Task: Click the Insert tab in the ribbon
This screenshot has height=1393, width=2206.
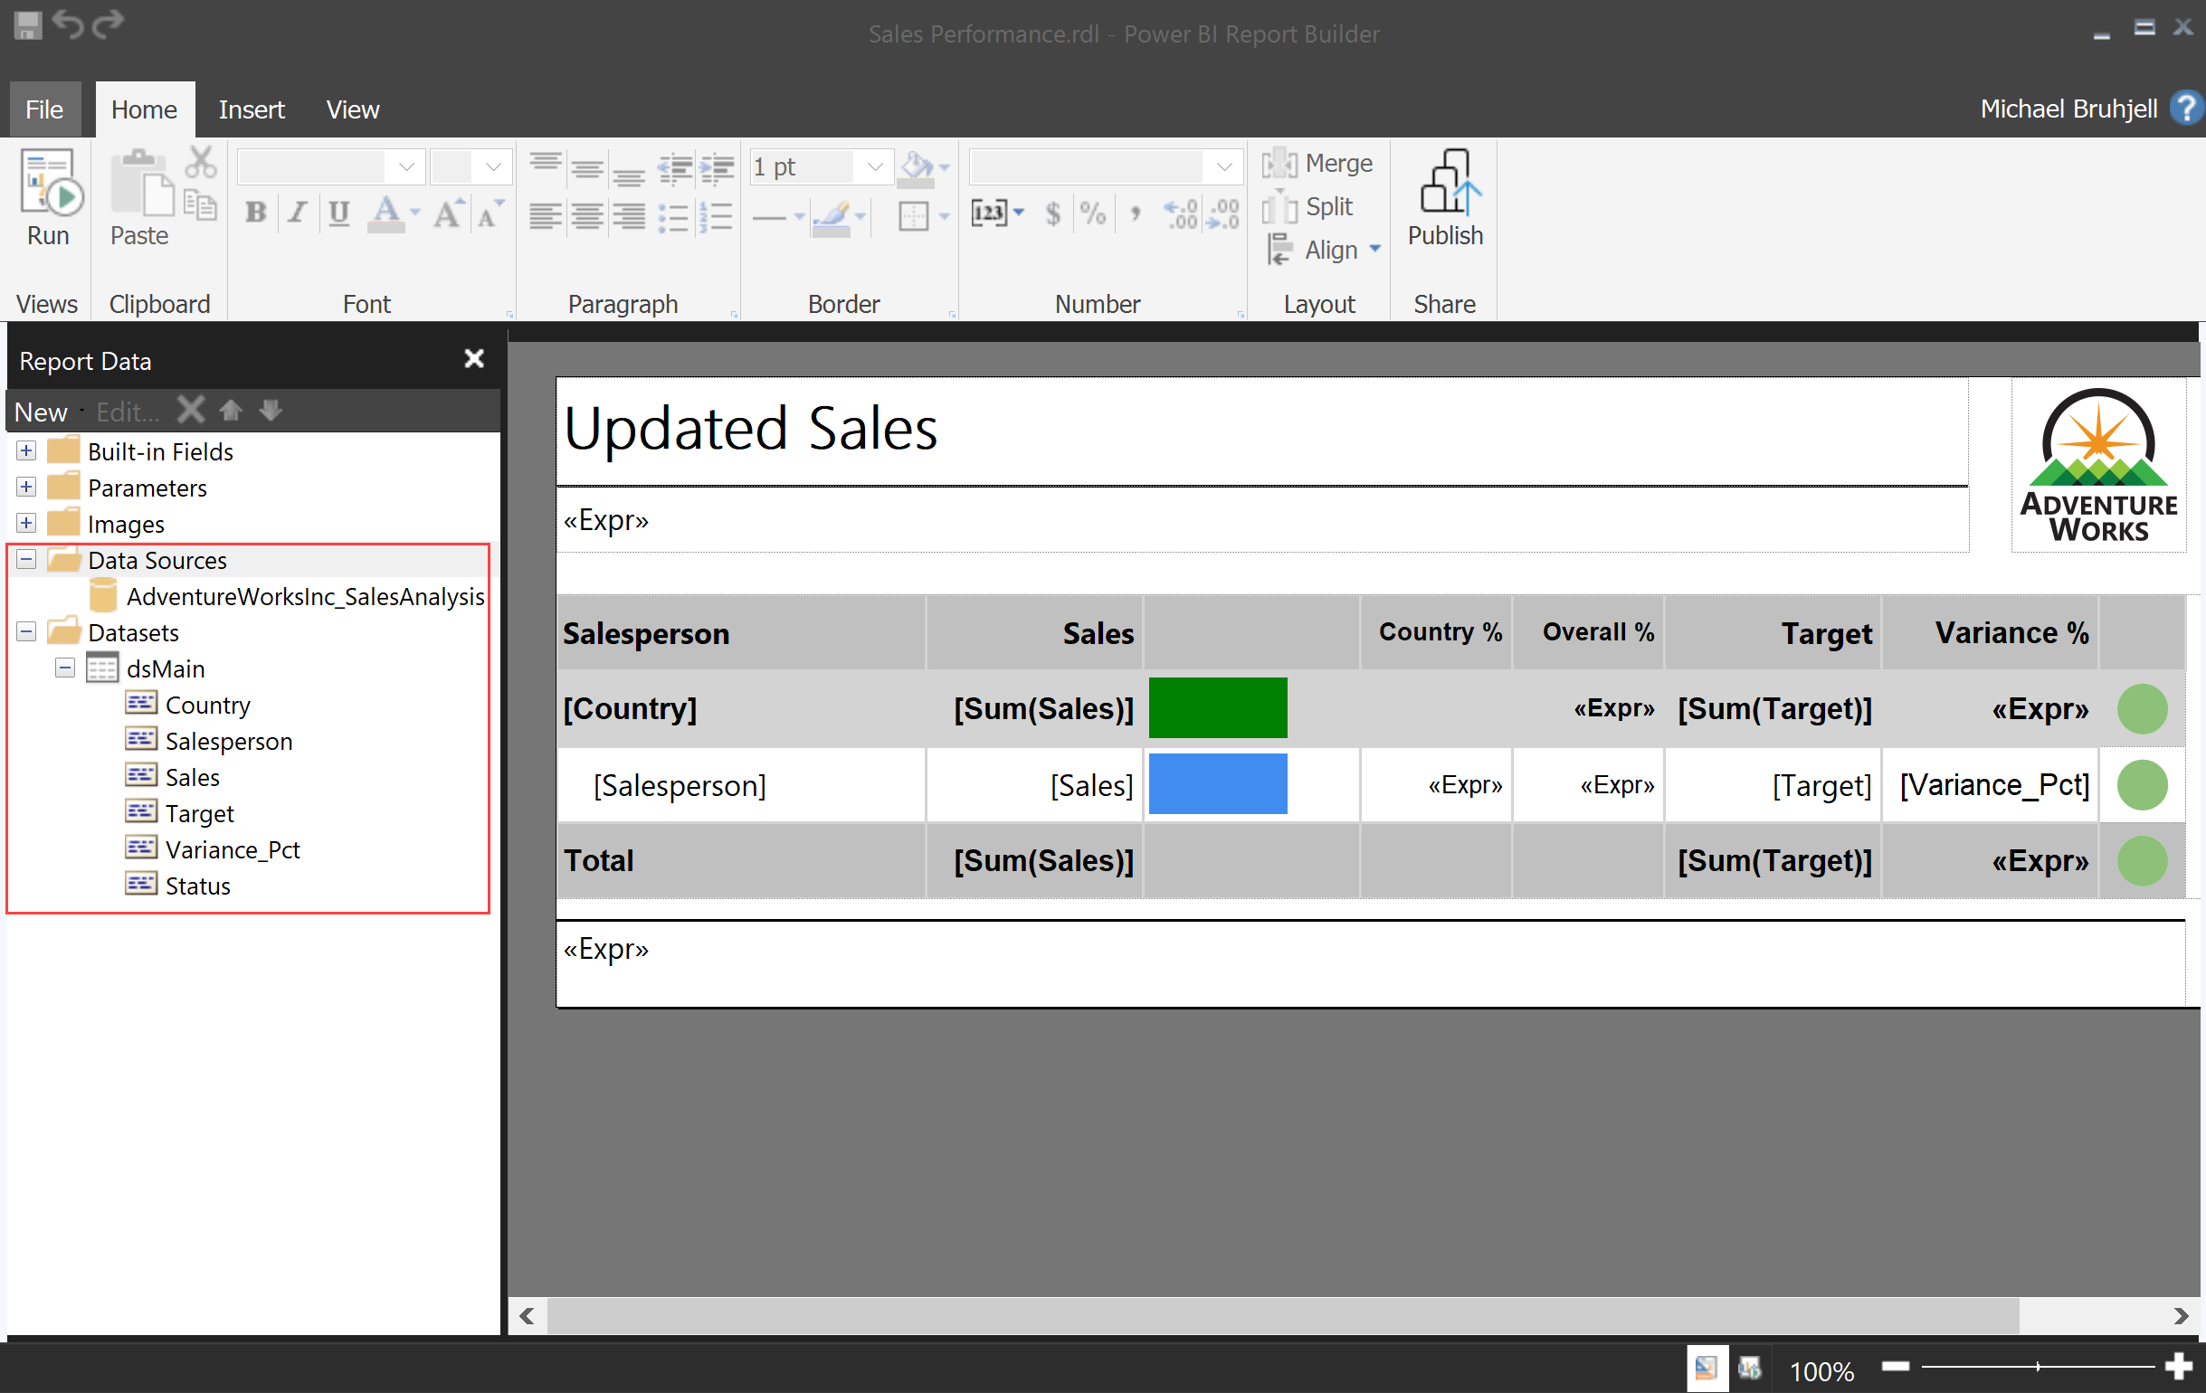Action: click(x=252, y=64)
